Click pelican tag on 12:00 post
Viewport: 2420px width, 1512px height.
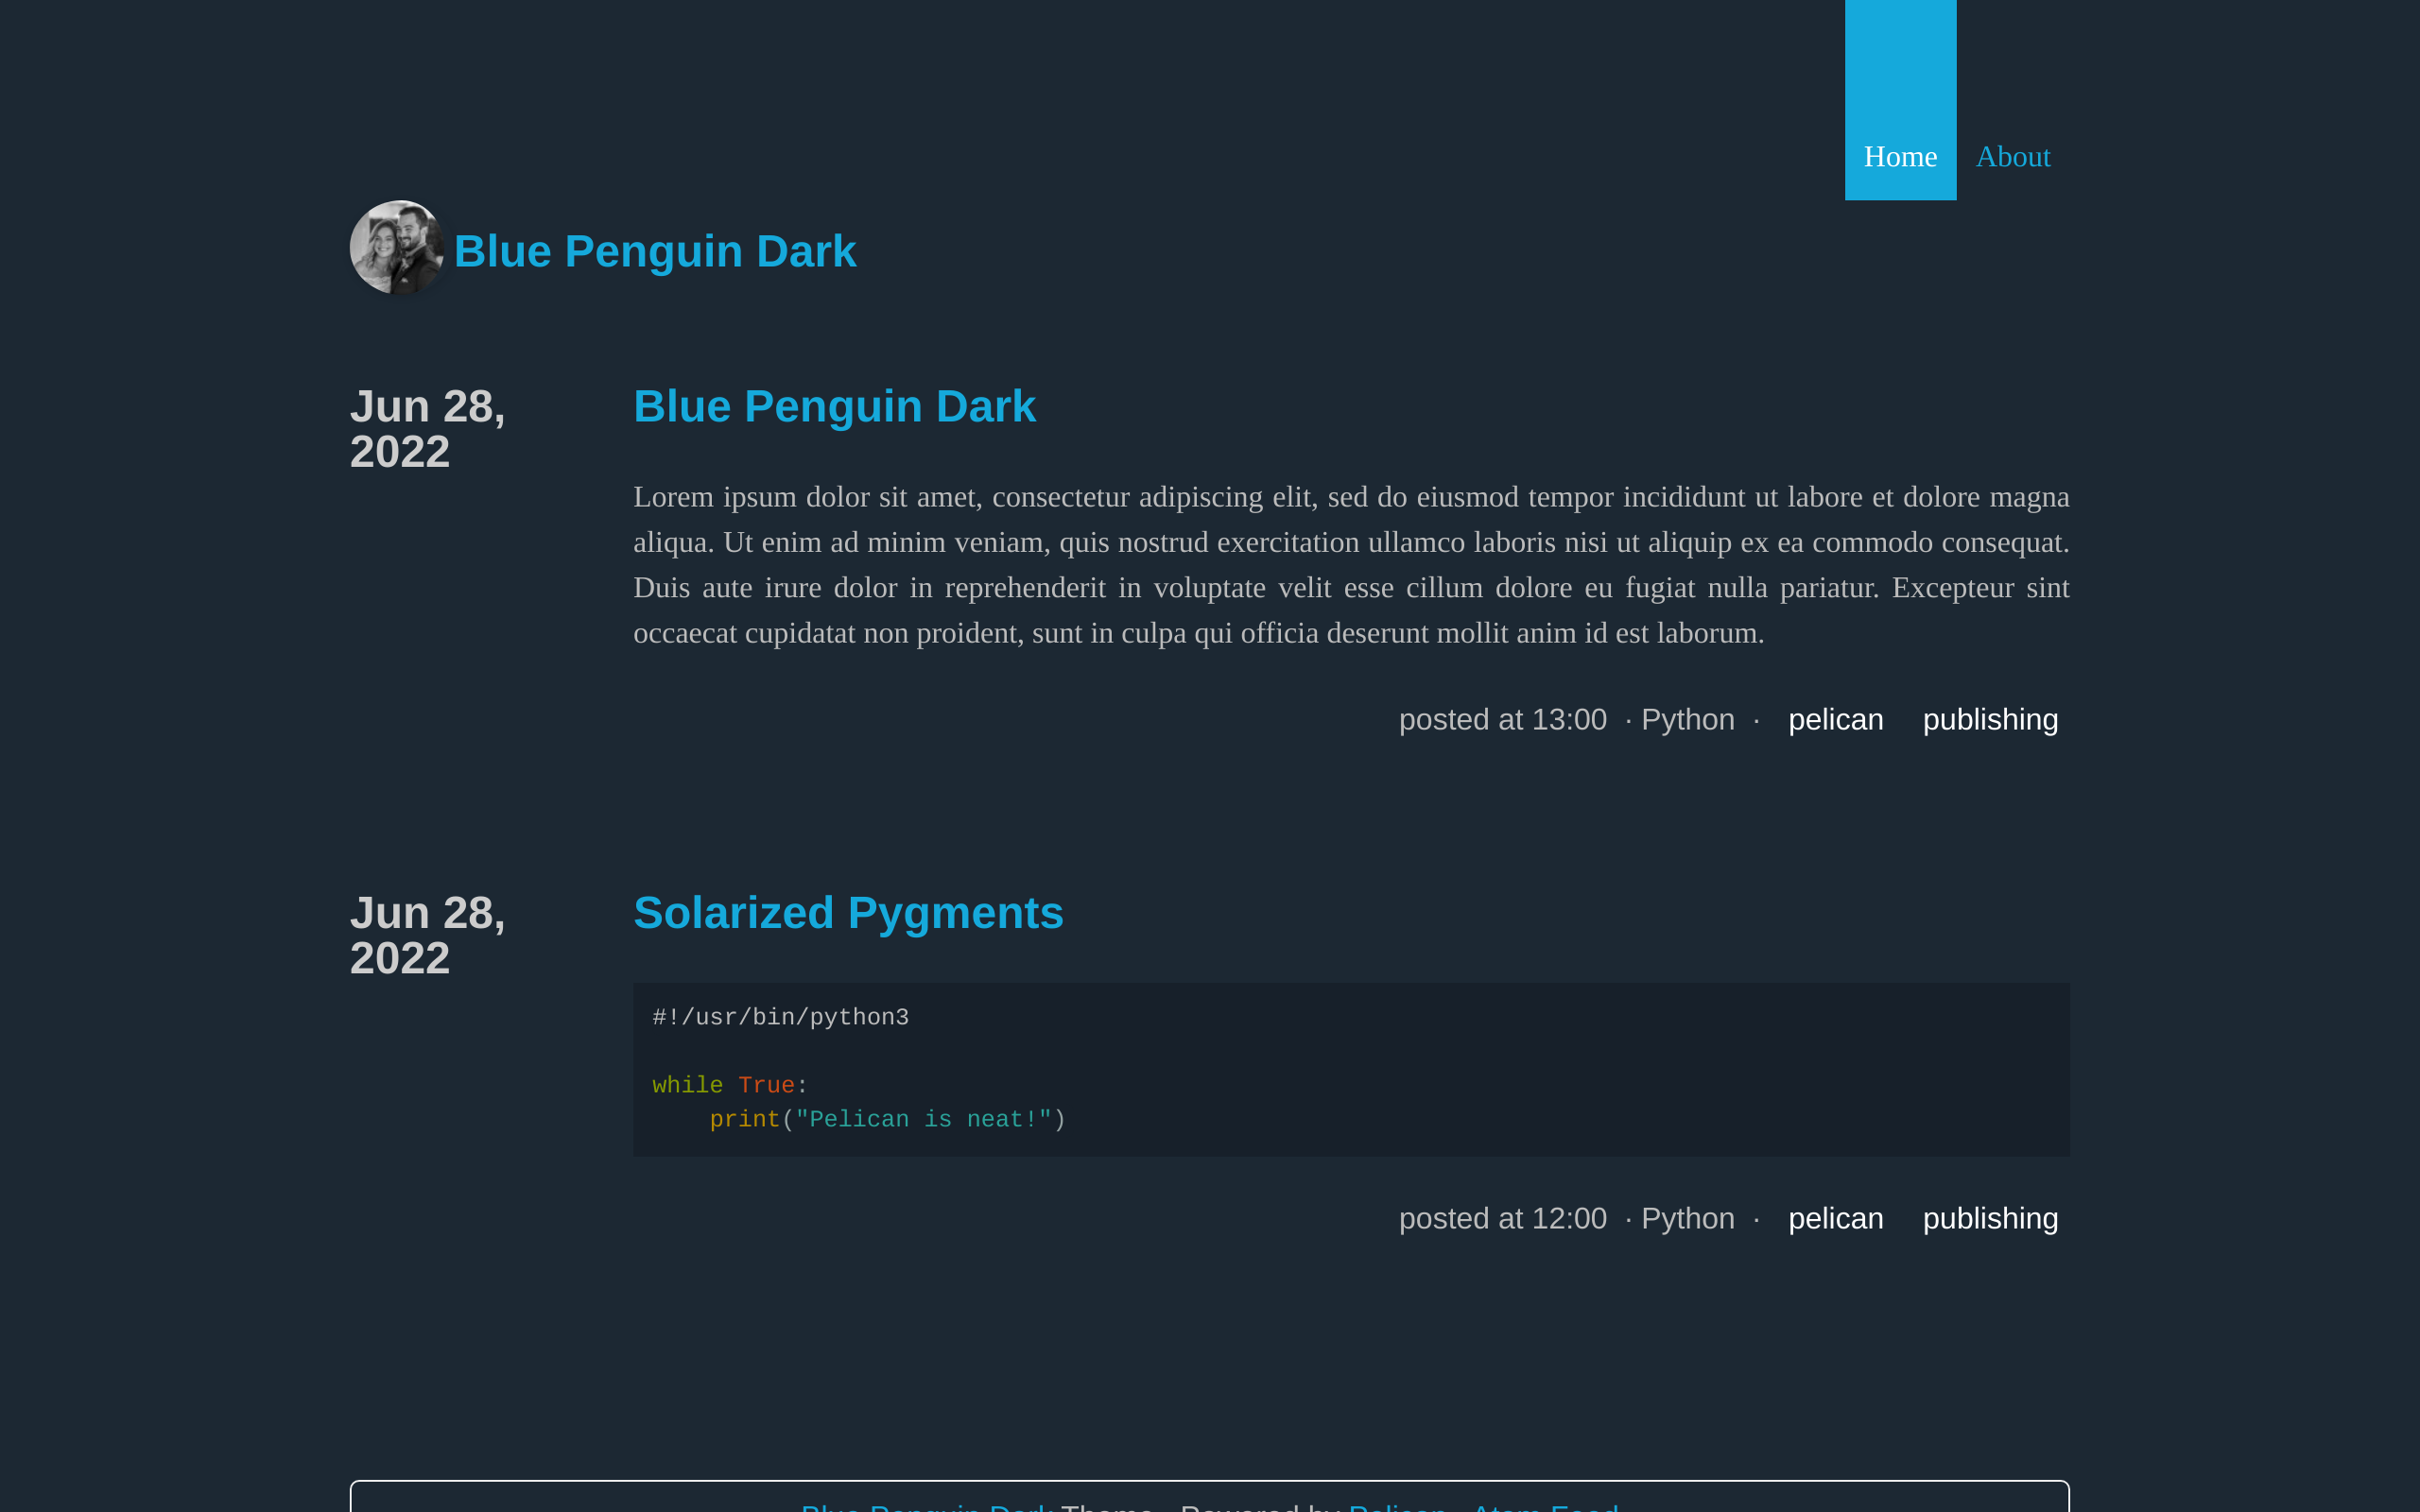[1835, 1219]
